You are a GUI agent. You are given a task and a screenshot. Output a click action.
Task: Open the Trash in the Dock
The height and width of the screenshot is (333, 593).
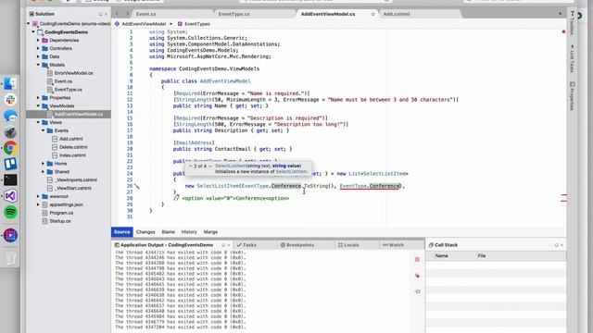(x=10, y=258)
